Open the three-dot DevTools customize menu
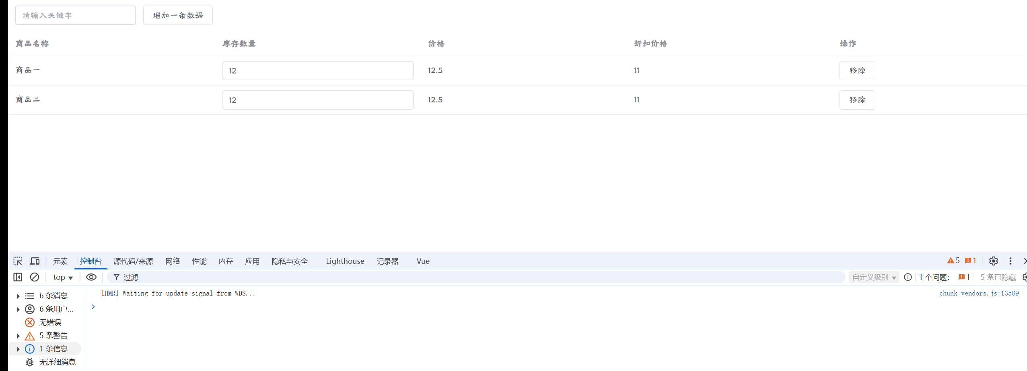Image resolution: width=1027 pixels, height=371 pixels. (x=1010, y=261)
